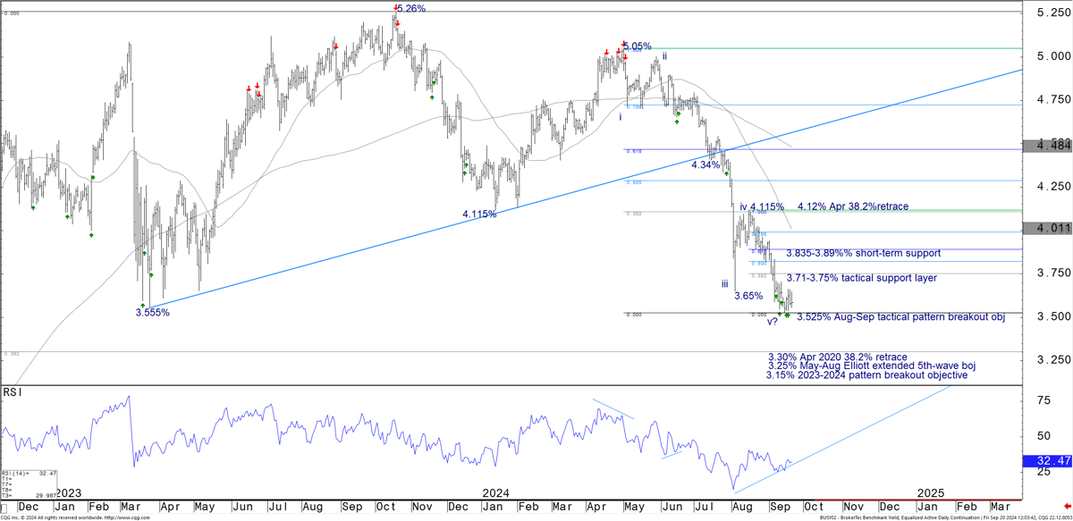Select 3.71-3.75% tactical support layer text
This screenshot has height=521, width=1073.
[861, 278]
